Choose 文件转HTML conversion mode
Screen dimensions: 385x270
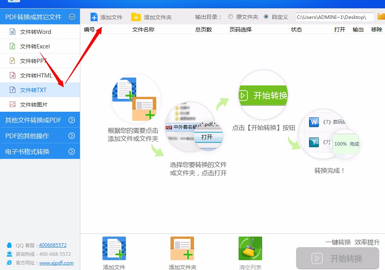tap(40, 75)
